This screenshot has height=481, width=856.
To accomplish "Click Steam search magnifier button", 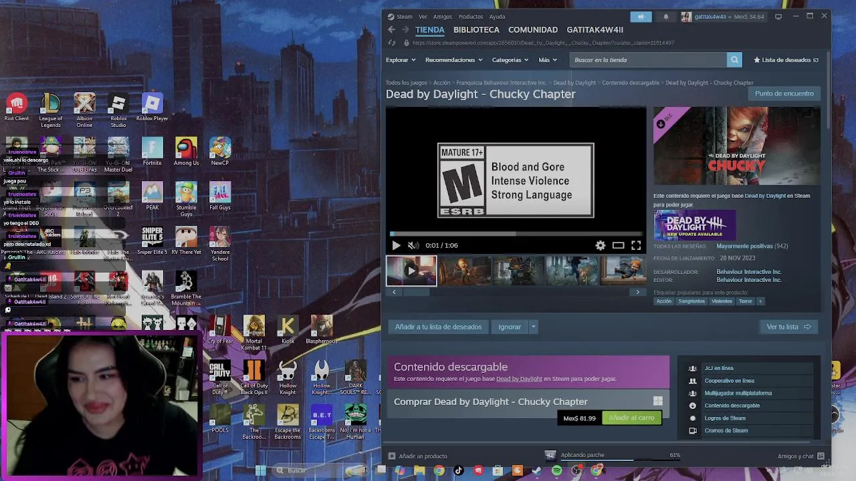I will (734, 59).
